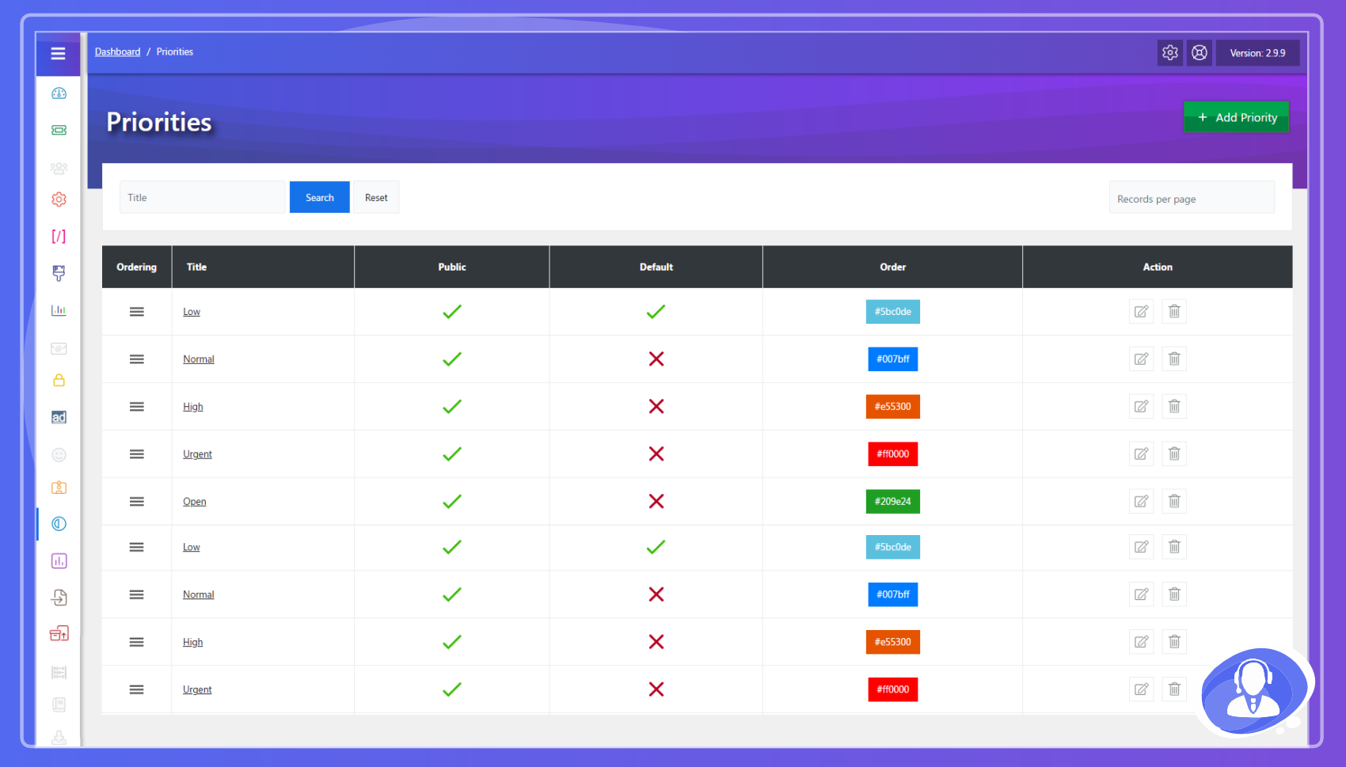Image resolution: width=1346 pixels, height=767 pixels.
Task: Click the lifebuoy help icon in top bar
Action: pyautogui.click(x=1200, y=53)
